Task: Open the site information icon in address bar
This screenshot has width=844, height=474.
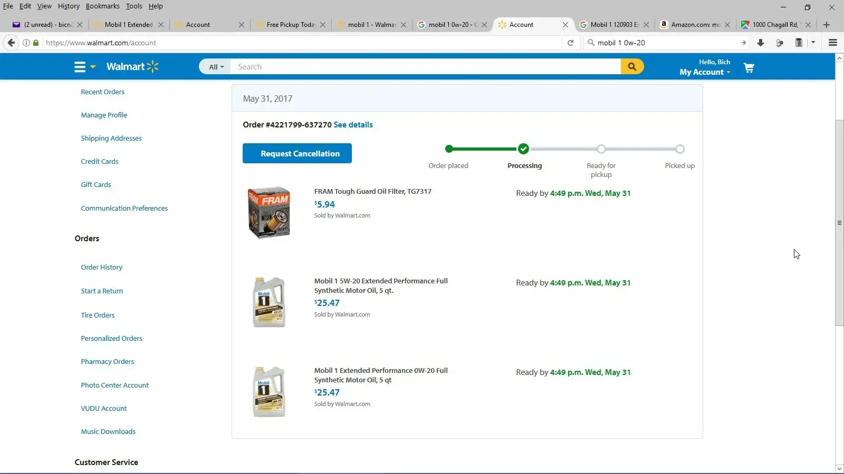Action: point(26,43)
